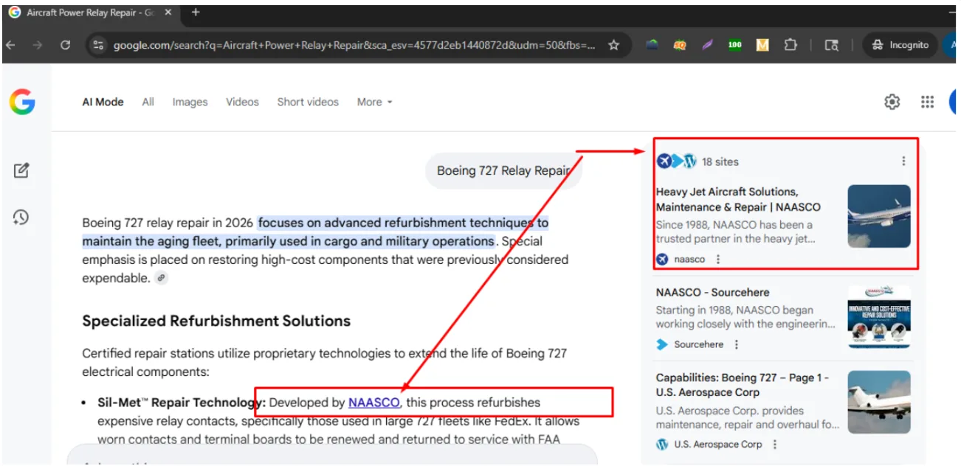The height and width of the screenshot is (466, 961).
Task: Open options for naasco source result
Action: (x=718, y=260)
